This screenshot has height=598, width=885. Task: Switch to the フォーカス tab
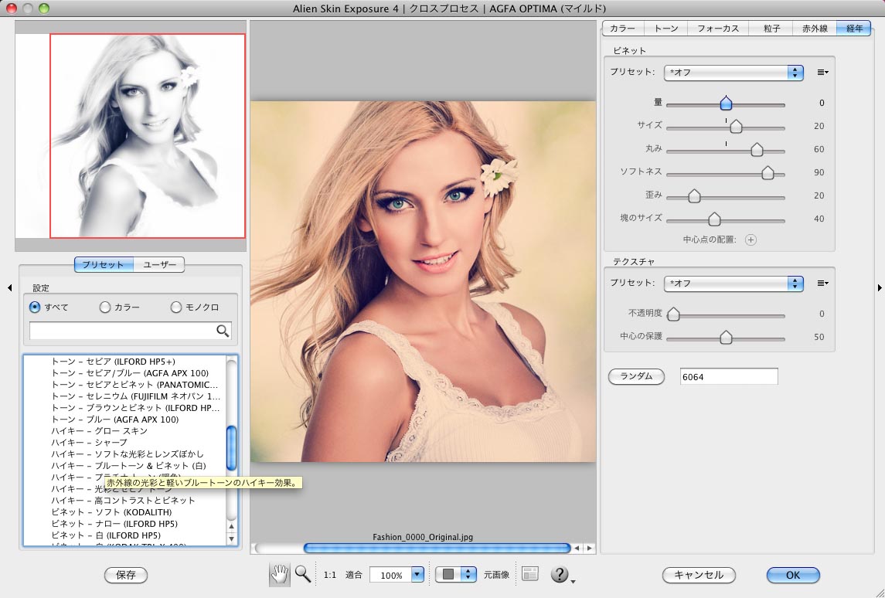(x=718, y=29)
